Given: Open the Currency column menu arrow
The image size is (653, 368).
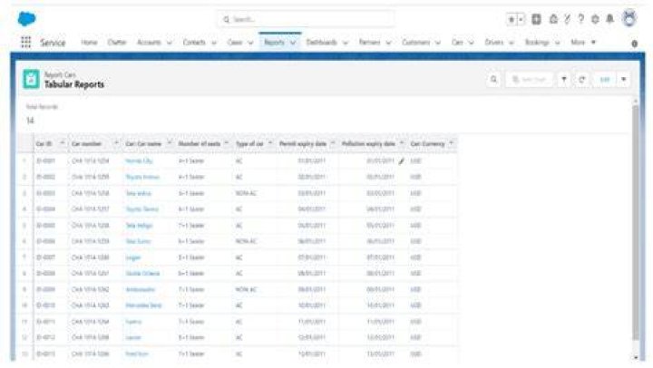Looking at the screenshot, I should pyautogui.click(x=451, y=143).
